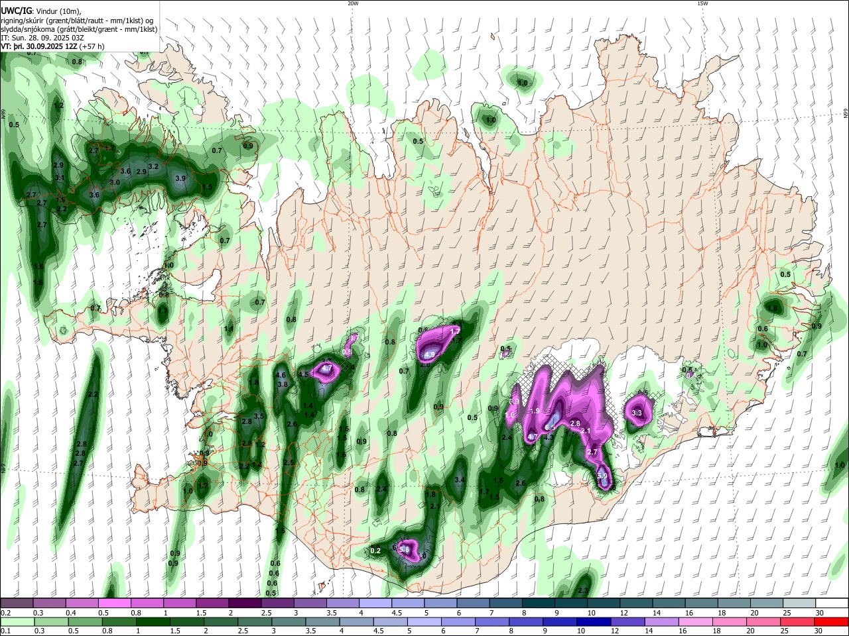Select the 'IT: Sun. 28. 09. 2025 03Z' line

[x=42, y=38]
